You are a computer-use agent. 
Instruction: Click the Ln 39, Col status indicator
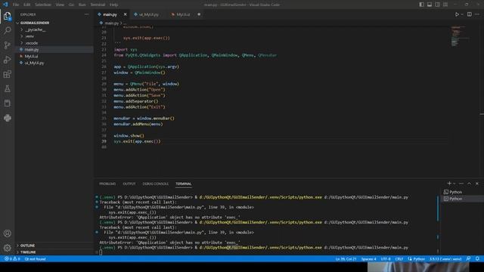pos(346,258)
